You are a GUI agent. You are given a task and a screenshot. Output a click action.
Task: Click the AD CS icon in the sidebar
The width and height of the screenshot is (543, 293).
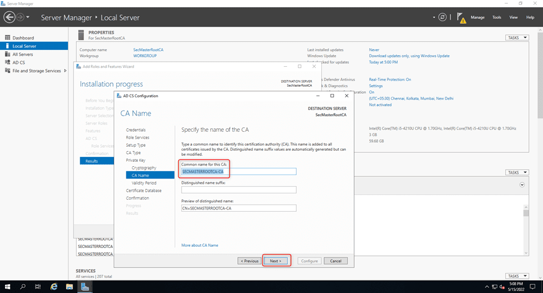pyautogui.click(x=7, y=62)
